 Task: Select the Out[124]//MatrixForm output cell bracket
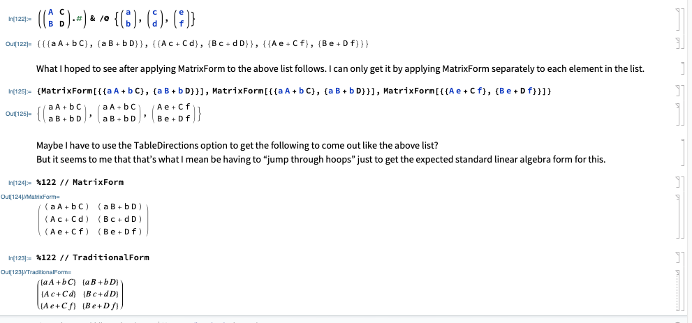click(x=677, y=216)
